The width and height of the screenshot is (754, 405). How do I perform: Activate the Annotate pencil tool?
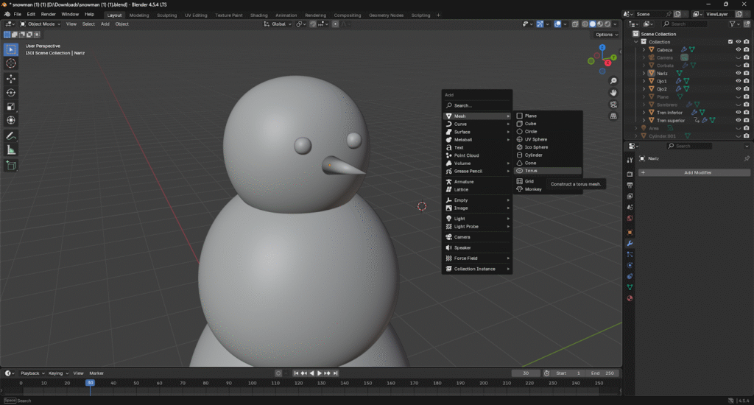[x=11, y=136]
